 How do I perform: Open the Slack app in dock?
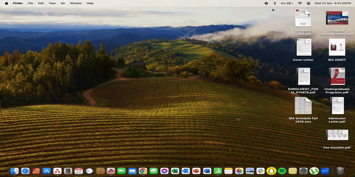pos(260,171)
